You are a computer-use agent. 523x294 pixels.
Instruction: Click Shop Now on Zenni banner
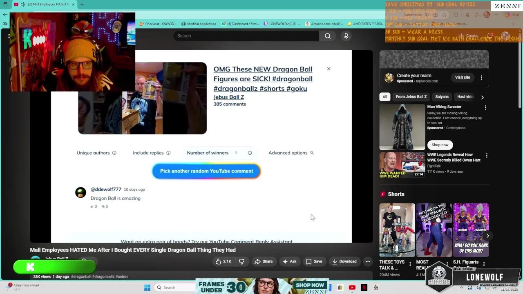(310, 285)
